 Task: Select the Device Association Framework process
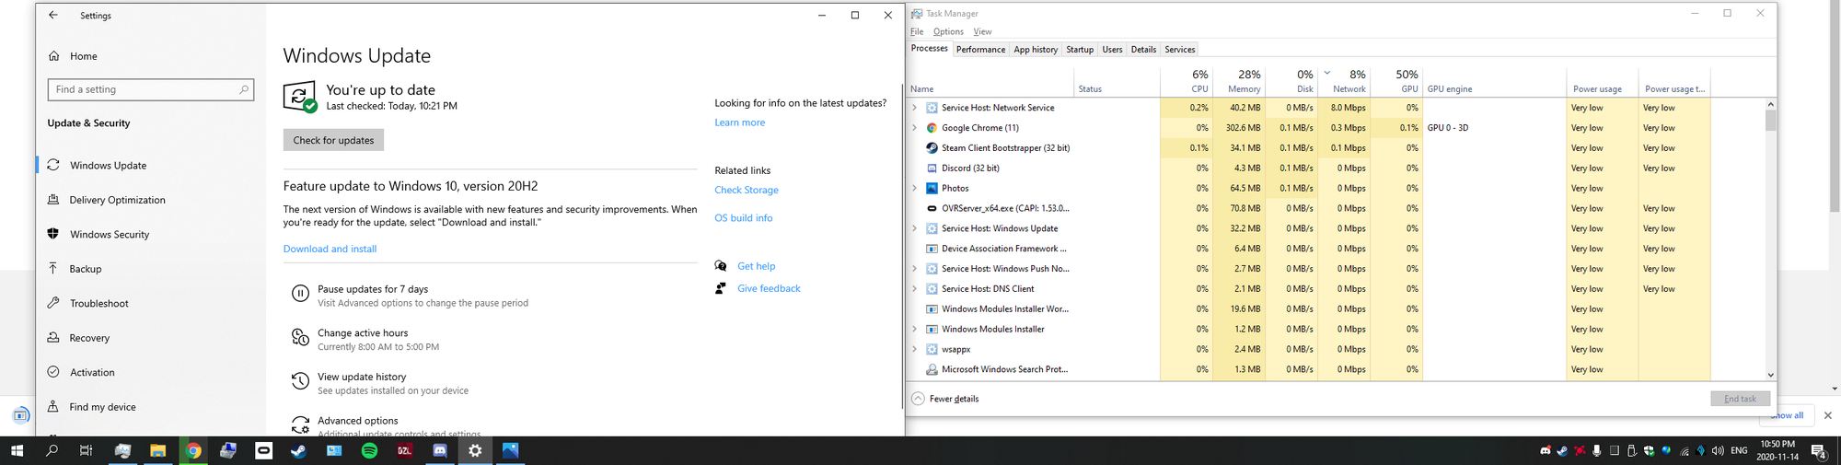pyautogui.click(x=1003, y=249)
